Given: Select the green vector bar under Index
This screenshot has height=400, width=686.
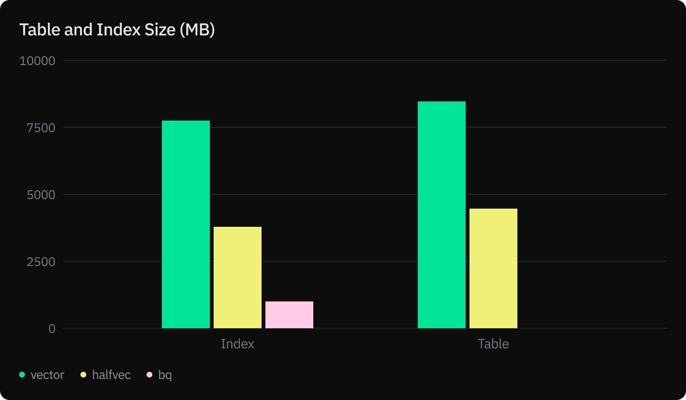Looking at the screenshot, I should click(x=186, y=224).
